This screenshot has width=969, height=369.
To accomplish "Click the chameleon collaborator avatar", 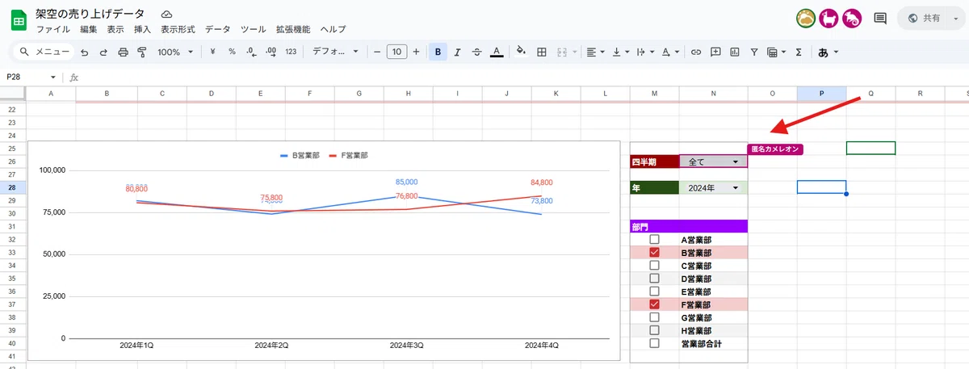I will click(x=852, y=18).
